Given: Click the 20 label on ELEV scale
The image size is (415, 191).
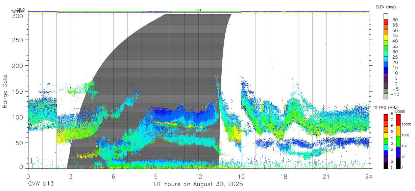Looking at the screenshot, I should coord(395,63).
